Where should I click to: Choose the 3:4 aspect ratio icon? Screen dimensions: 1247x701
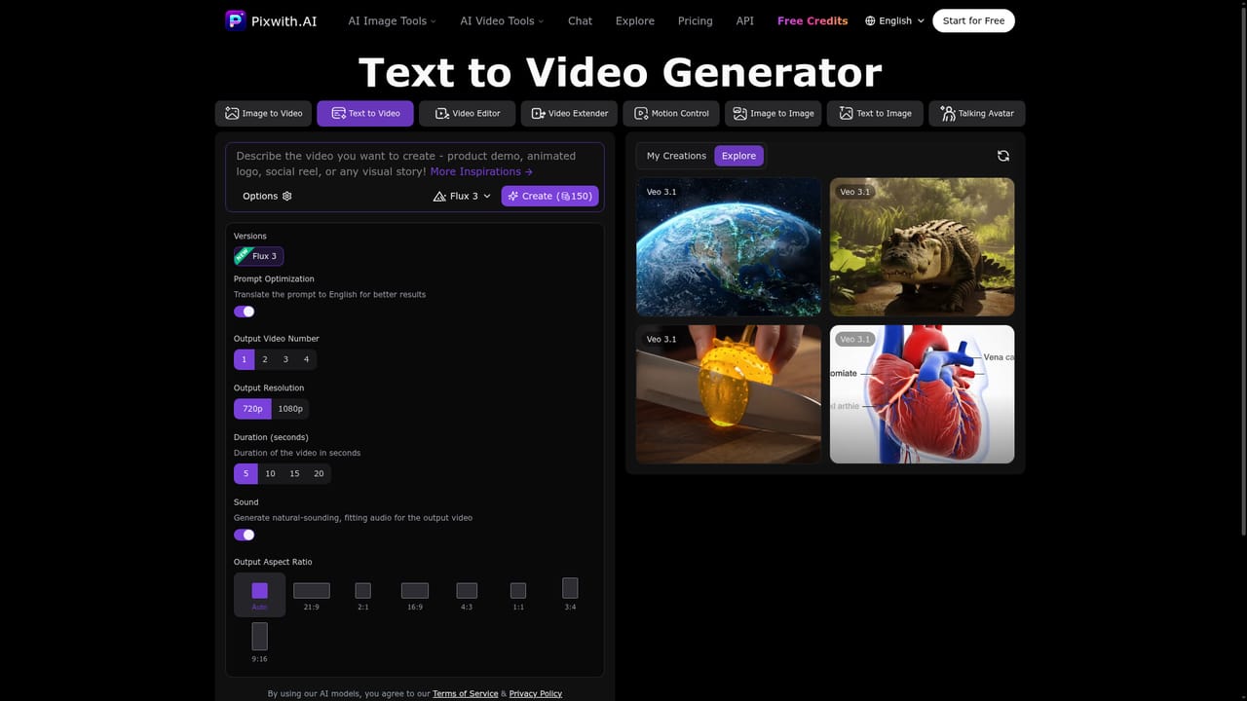pos(570,588)
